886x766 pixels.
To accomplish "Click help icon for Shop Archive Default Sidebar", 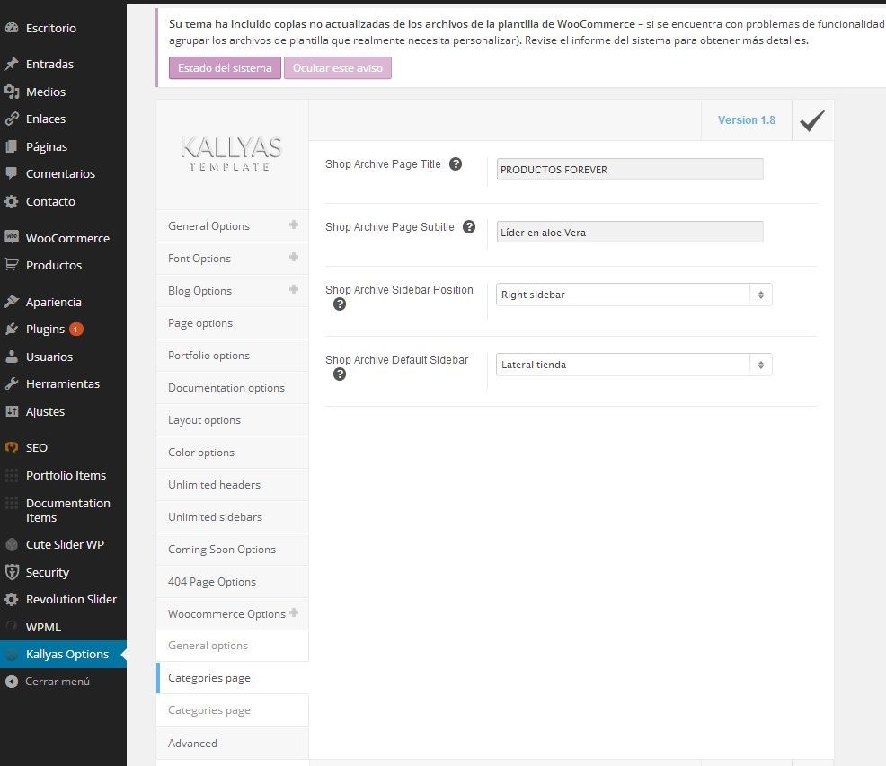I will click(x=340, y=374).
